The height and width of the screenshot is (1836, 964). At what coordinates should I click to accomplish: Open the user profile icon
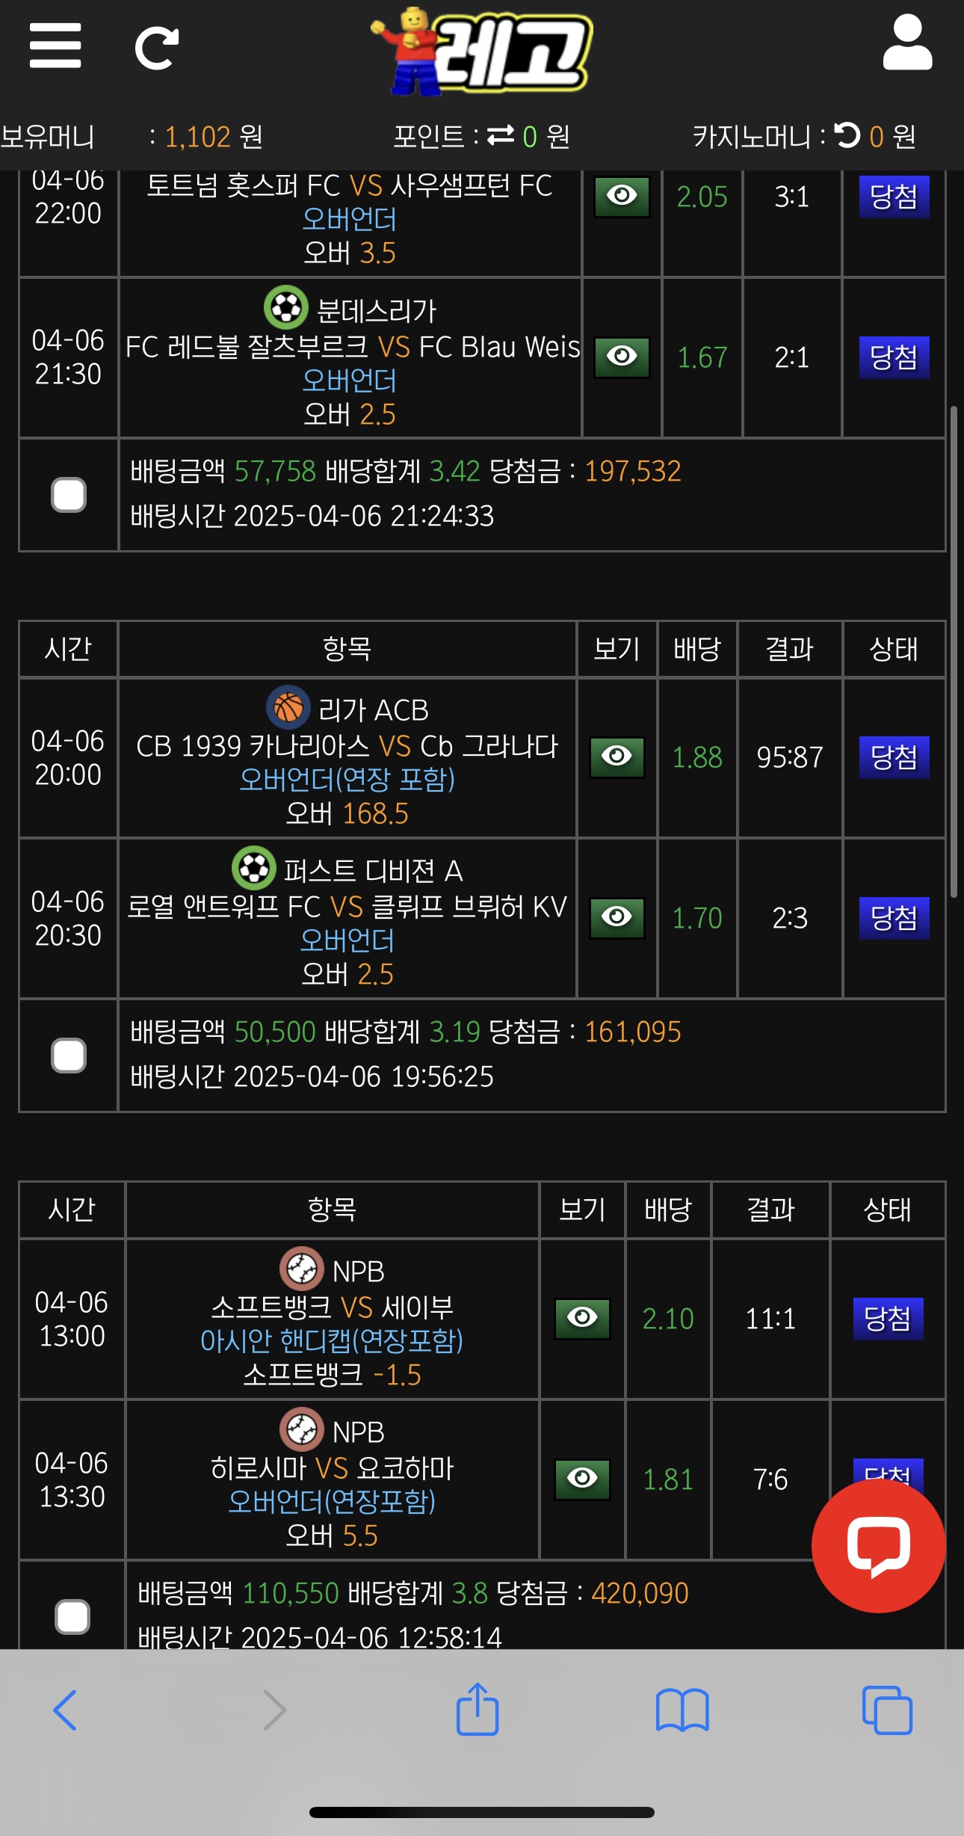pos(907,43)
